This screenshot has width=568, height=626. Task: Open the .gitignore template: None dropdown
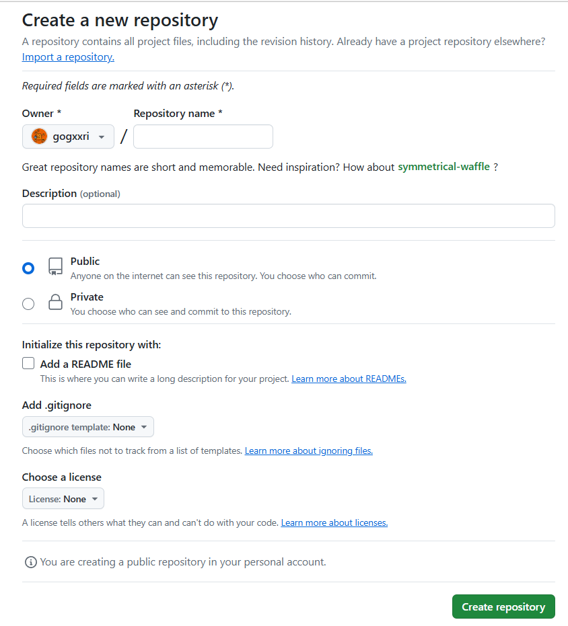point(88,427)
